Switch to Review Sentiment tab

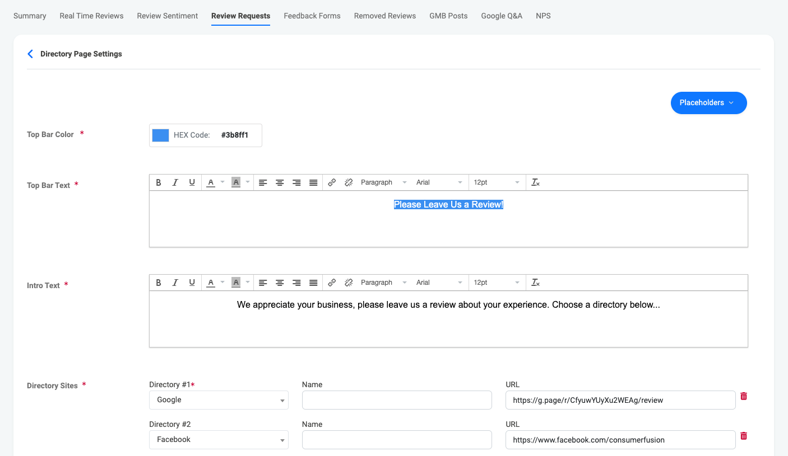coord(168,16)
